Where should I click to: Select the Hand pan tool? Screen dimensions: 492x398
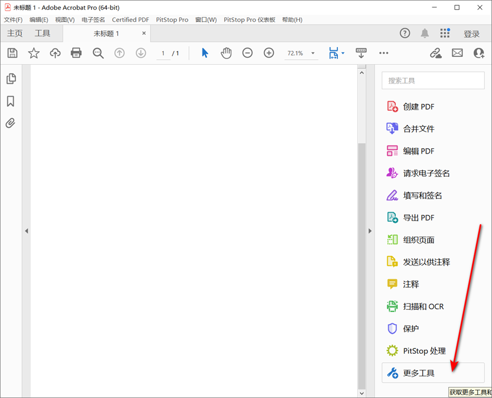coord(226,53)
